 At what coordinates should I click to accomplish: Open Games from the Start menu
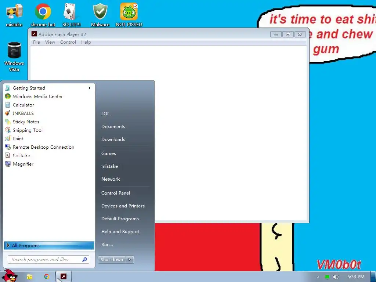click(109, 153)
